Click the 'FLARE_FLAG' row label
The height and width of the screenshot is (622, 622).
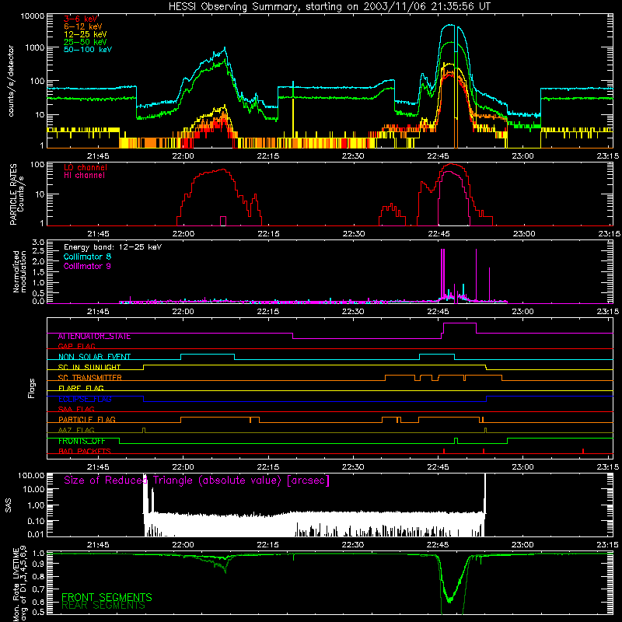coord(81,388)
